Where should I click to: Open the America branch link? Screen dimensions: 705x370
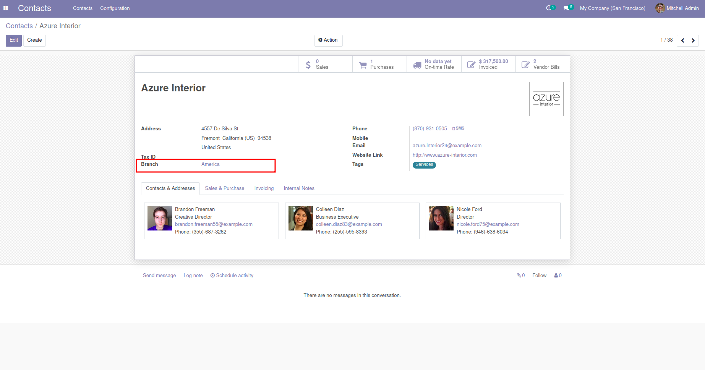(210, 164)
